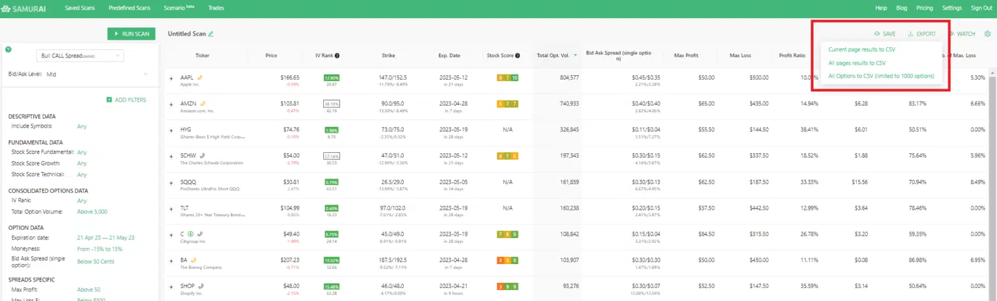
Task: Sort by Total Opt. Vol. column arrow
Action: (575, 56)
